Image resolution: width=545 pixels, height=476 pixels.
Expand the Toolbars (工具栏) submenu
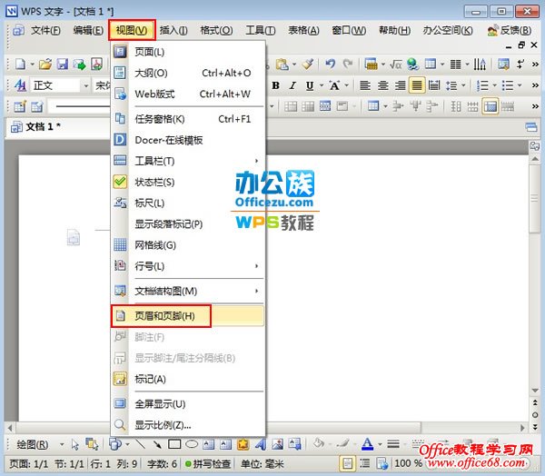point(188,161)
